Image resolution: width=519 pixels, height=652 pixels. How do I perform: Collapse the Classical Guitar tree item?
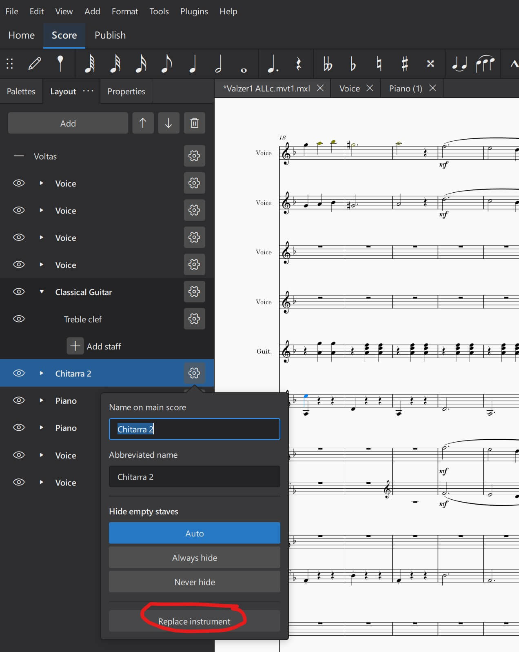(42, 292)
